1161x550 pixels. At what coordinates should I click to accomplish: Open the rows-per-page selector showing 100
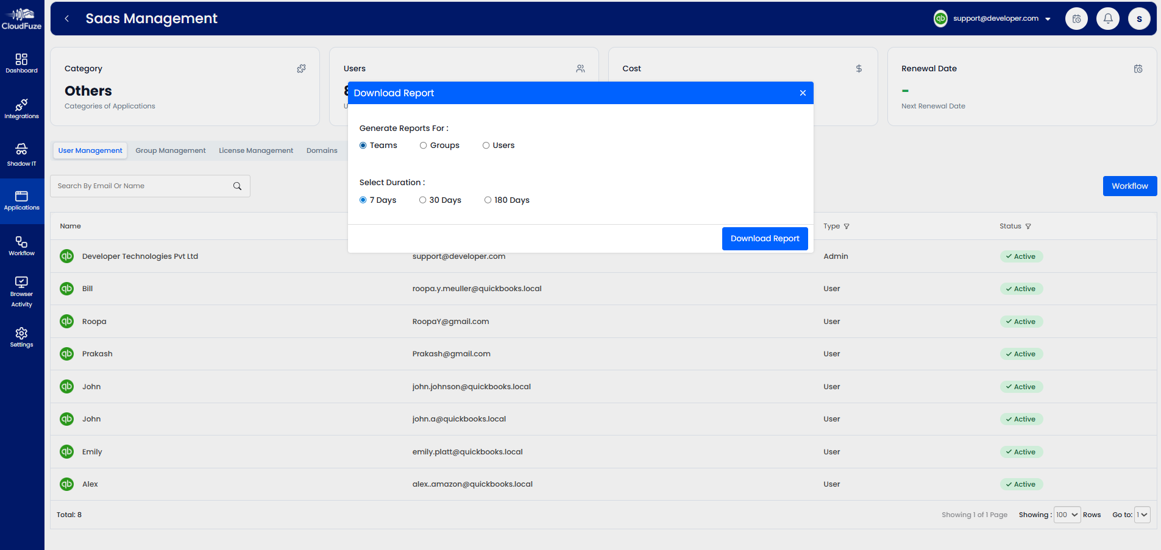coord(1067,515)
